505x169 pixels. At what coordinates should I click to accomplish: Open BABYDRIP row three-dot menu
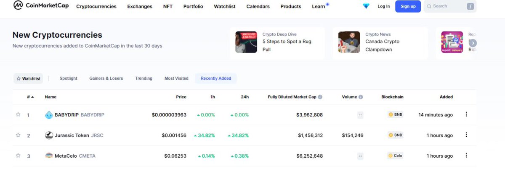pos(466,114)
